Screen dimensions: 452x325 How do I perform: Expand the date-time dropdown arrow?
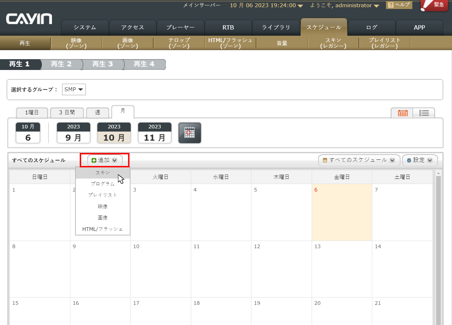pos(300,6)
